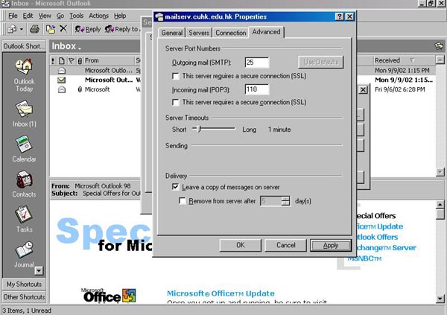
Task: Click Cancel in Properties dialog
Action: click(x=285, y=245)
